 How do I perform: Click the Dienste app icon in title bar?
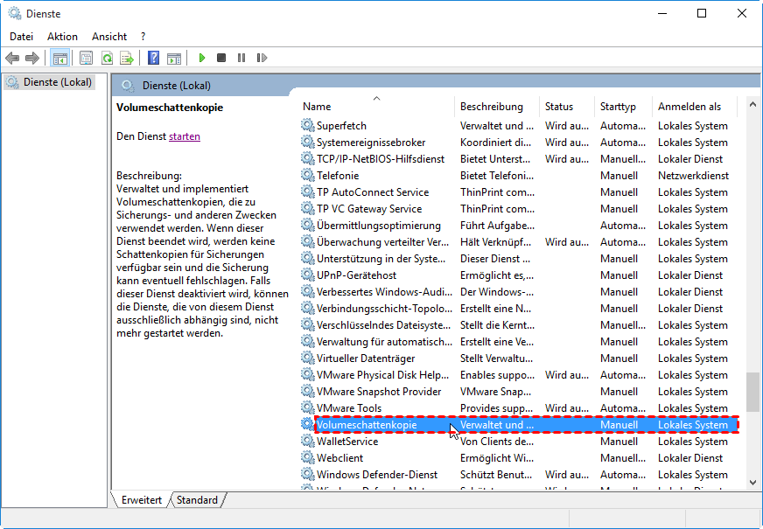point(15,14)
